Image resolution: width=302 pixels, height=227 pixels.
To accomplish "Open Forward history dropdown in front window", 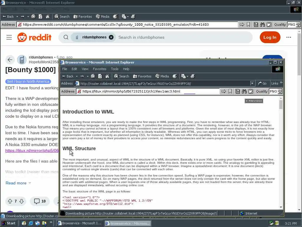I will click(87, 77).
